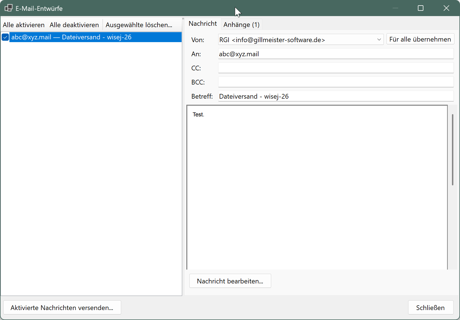The image size is (460, 320).
Task: Send drafts via Aktivierte Nachrichten versenden...
Action: coord(62,308)
